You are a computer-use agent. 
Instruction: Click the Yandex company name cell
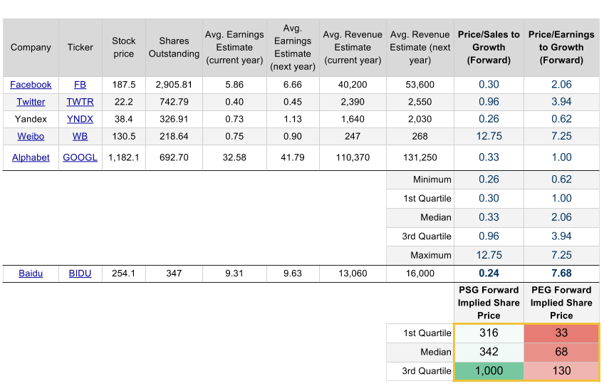pyautogui.click(x=31, y=119)
